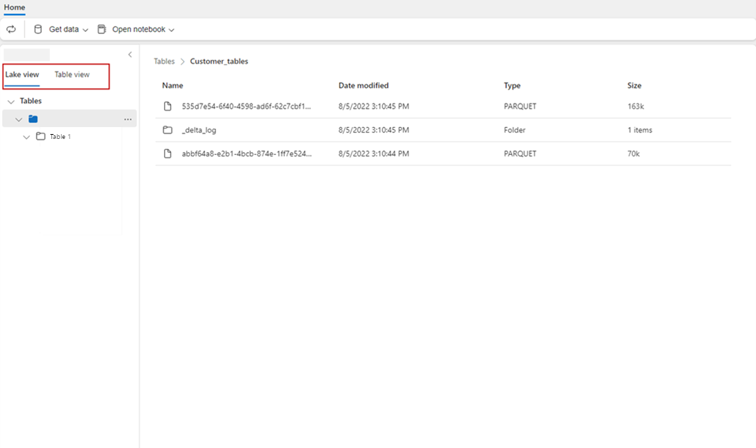The width and height of the screenshot is (756, 448).
Task: Collapse the left explorer pane with the chevron
Action: click(x=130, y=54)
